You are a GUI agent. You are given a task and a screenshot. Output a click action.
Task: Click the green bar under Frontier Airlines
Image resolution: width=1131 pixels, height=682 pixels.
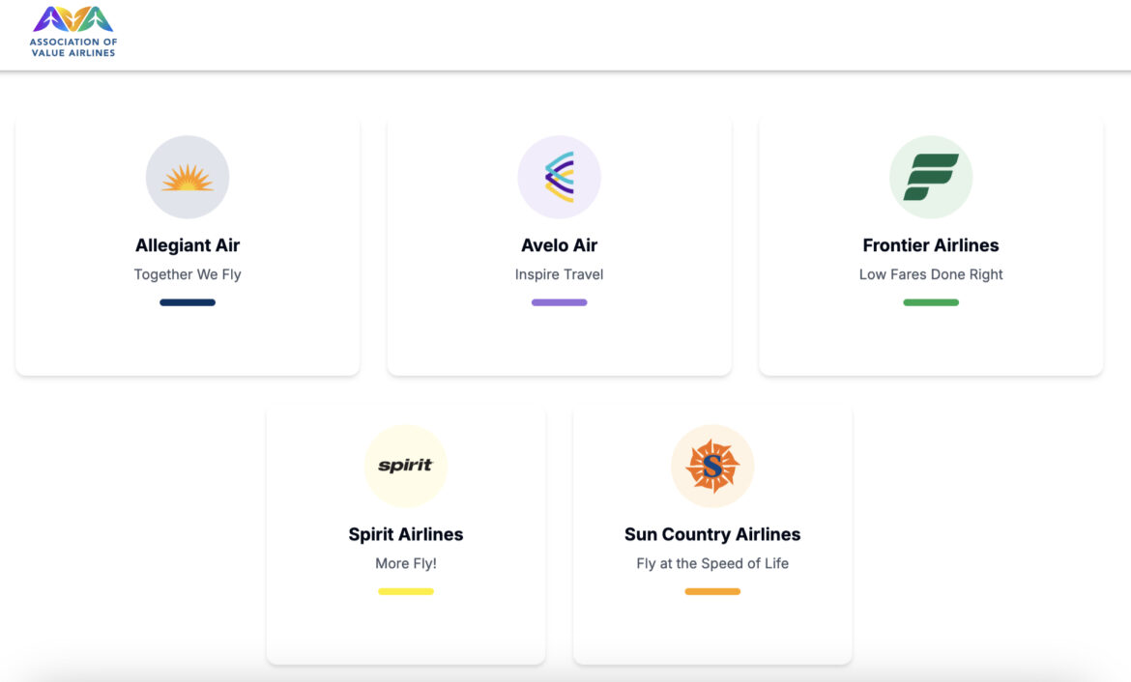coord(931,302)
